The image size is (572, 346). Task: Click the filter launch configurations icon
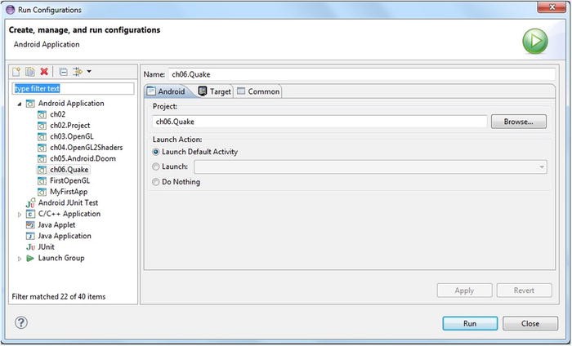pyautogui.click(x=79, y=73)
